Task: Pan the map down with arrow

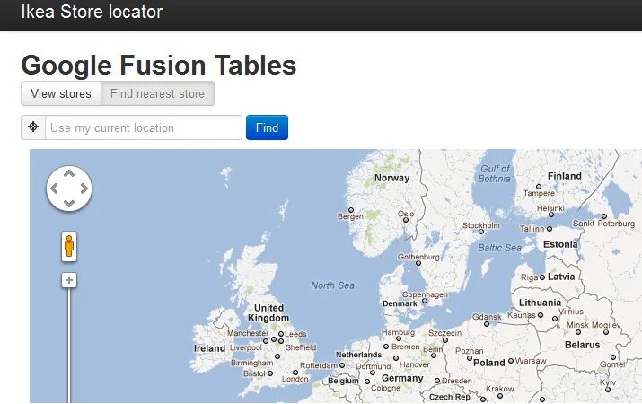Action: [69, 204]
